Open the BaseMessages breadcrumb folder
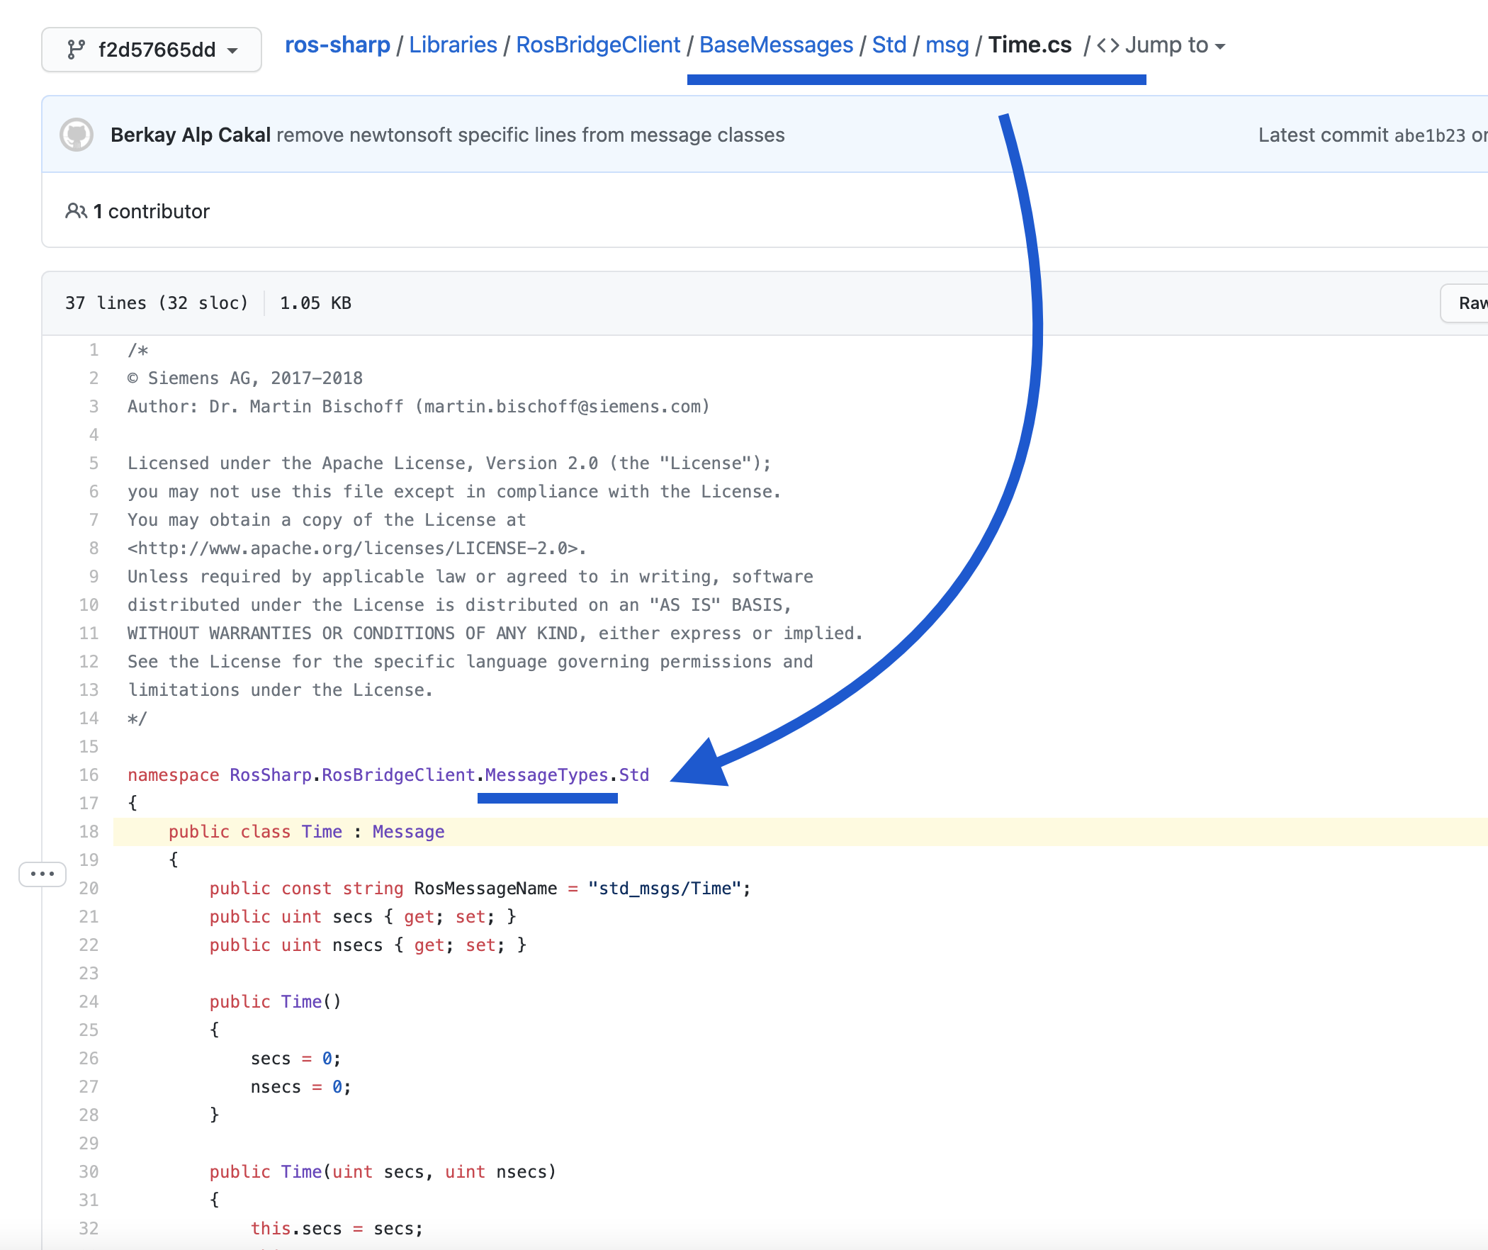This screenshot has width=1488, height=1250. [776, 45]
